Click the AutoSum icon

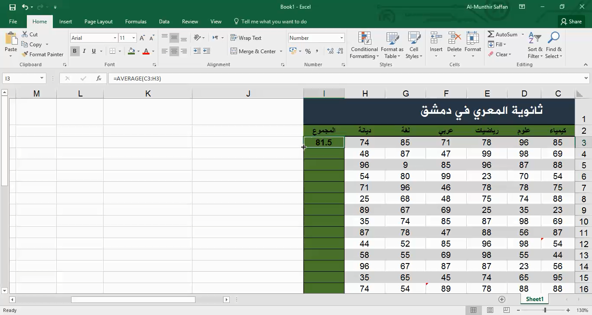(x=491, y=35)
